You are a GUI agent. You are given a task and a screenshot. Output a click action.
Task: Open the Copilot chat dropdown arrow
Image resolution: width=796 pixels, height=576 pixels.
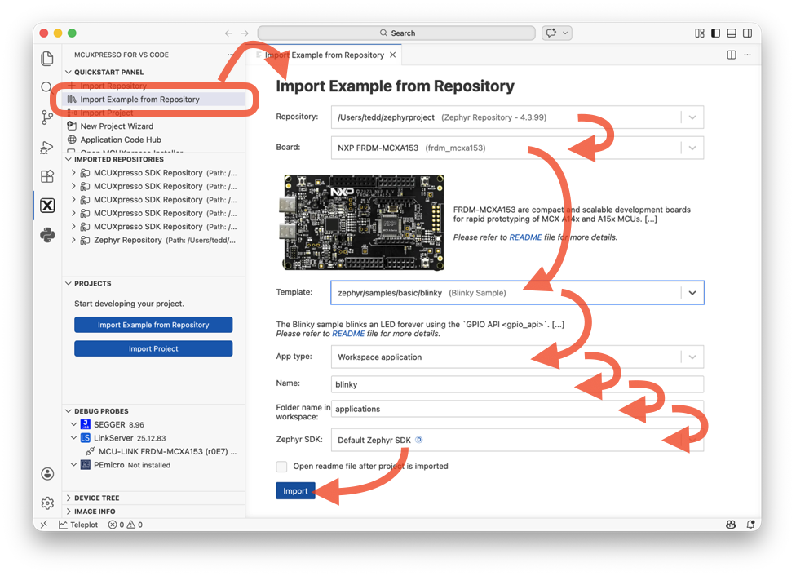565,33
